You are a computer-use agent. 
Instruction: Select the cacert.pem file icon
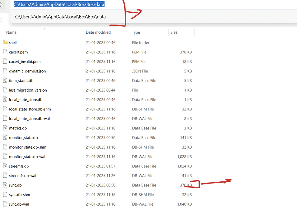click(5, 52)
